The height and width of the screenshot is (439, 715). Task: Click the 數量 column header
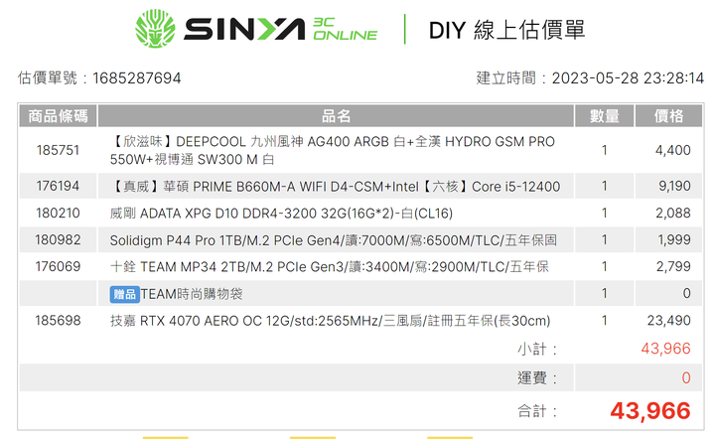(x=604, y=116)
